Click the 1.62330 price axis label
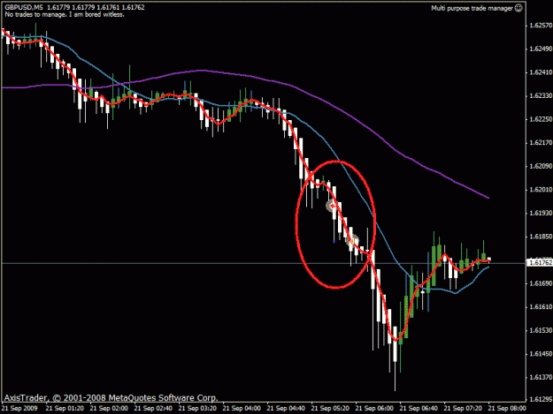Image resolution: width=553 pixels, height=414 pixels. pyautogui.click(x=541, y=95)
